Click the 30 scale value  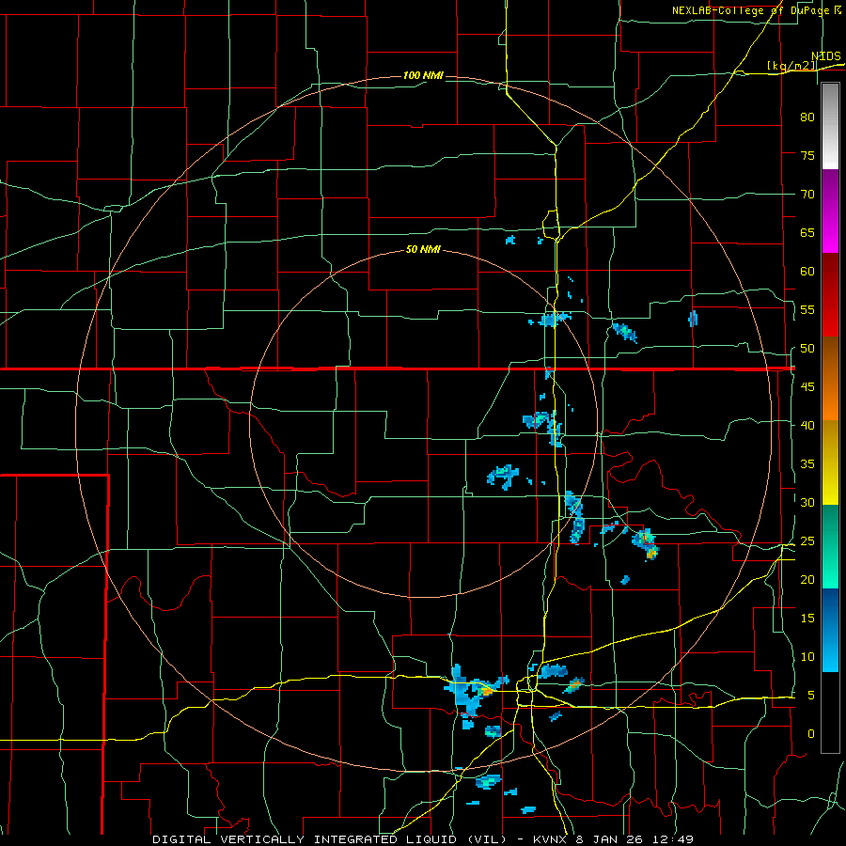pos(807,502)
